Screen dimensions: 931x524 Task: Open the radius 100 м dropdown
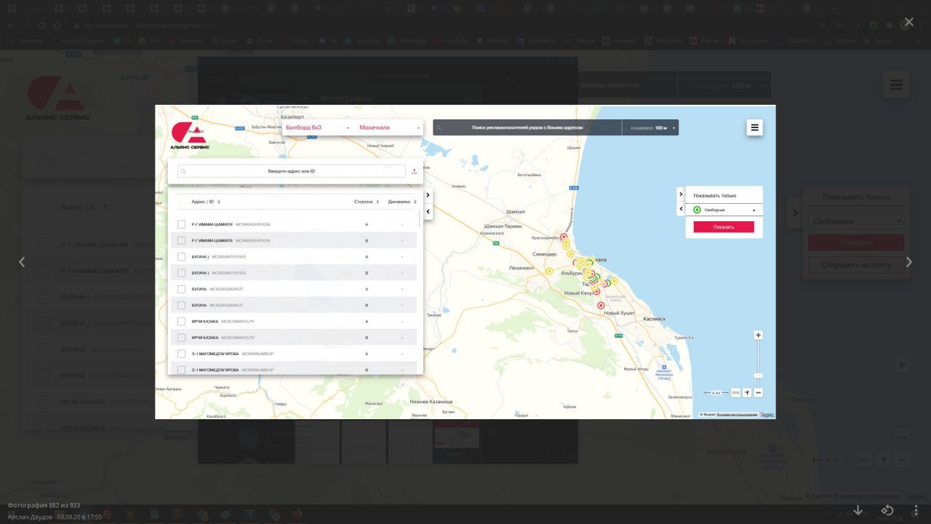tap(650, 127)
